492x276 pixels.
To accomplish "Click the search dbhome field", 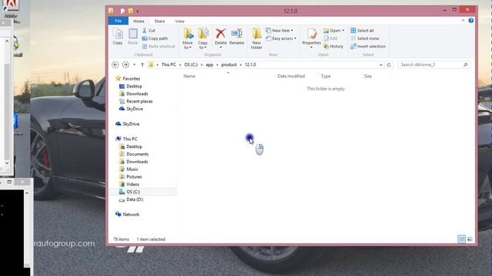I will click(x=434, y=64).
